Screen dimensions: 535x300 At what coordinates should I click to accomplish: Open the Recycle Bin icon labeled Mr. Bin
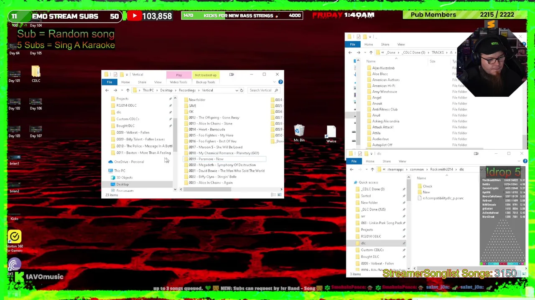click(x=299, y=134)
